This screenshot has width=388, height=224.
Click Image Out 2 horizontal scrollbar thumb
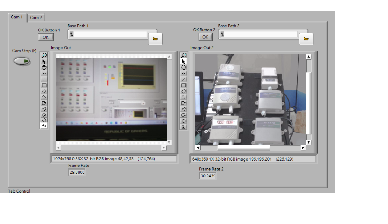click(243, 148)
